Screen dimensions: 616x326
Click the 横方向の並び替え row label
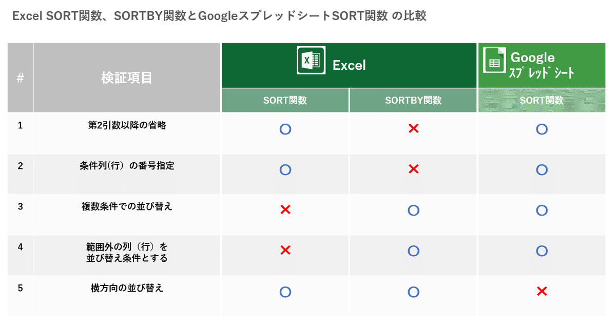coord(127,288)
